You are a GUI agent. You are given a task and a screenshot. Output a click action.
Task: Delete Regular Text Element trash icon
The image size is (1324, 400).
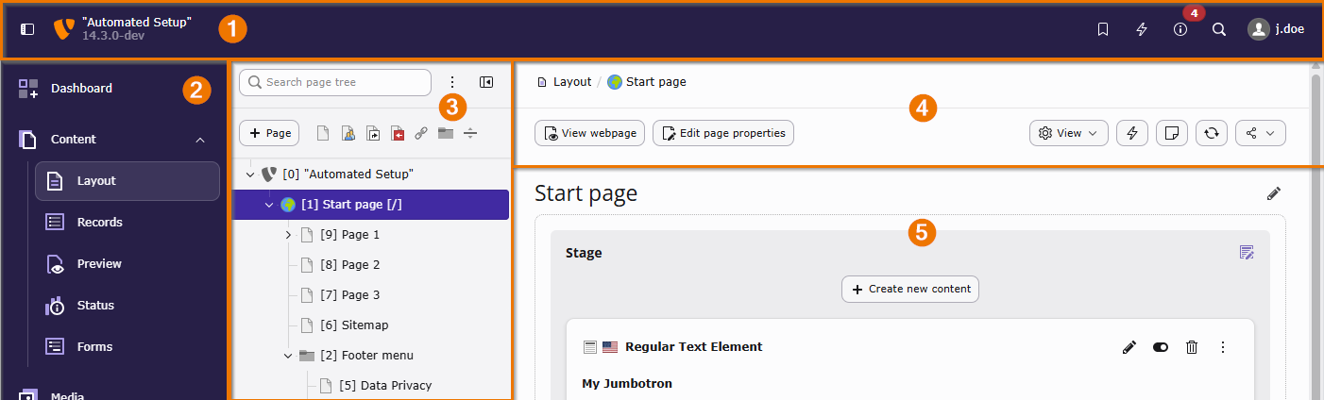point(1192,348)
